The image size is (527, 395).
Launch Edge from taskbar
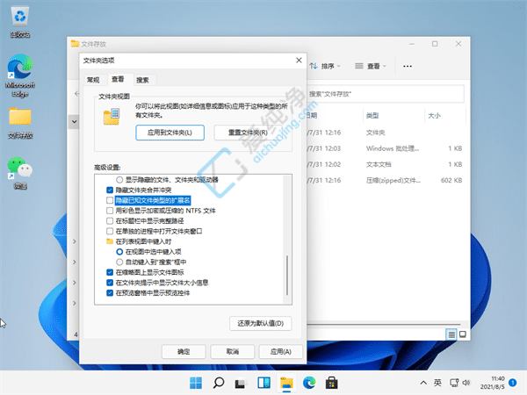click(x=309, y=383)
